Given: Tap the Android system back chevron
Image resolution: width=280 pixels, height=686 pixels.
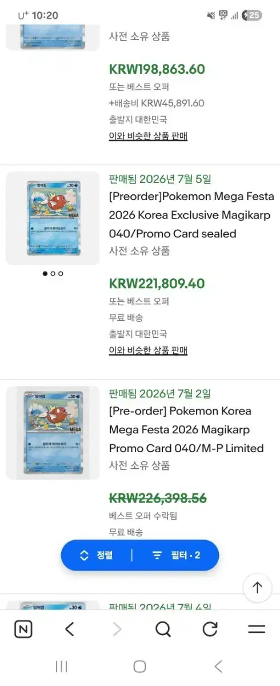Looking at the screenshot, I should [x=218, y=666].
